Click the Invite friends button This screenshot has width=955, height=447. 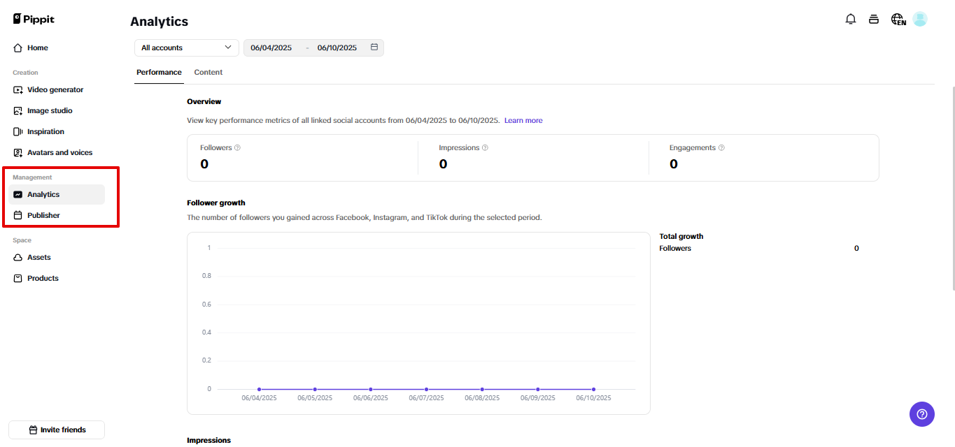click(56, 430)
